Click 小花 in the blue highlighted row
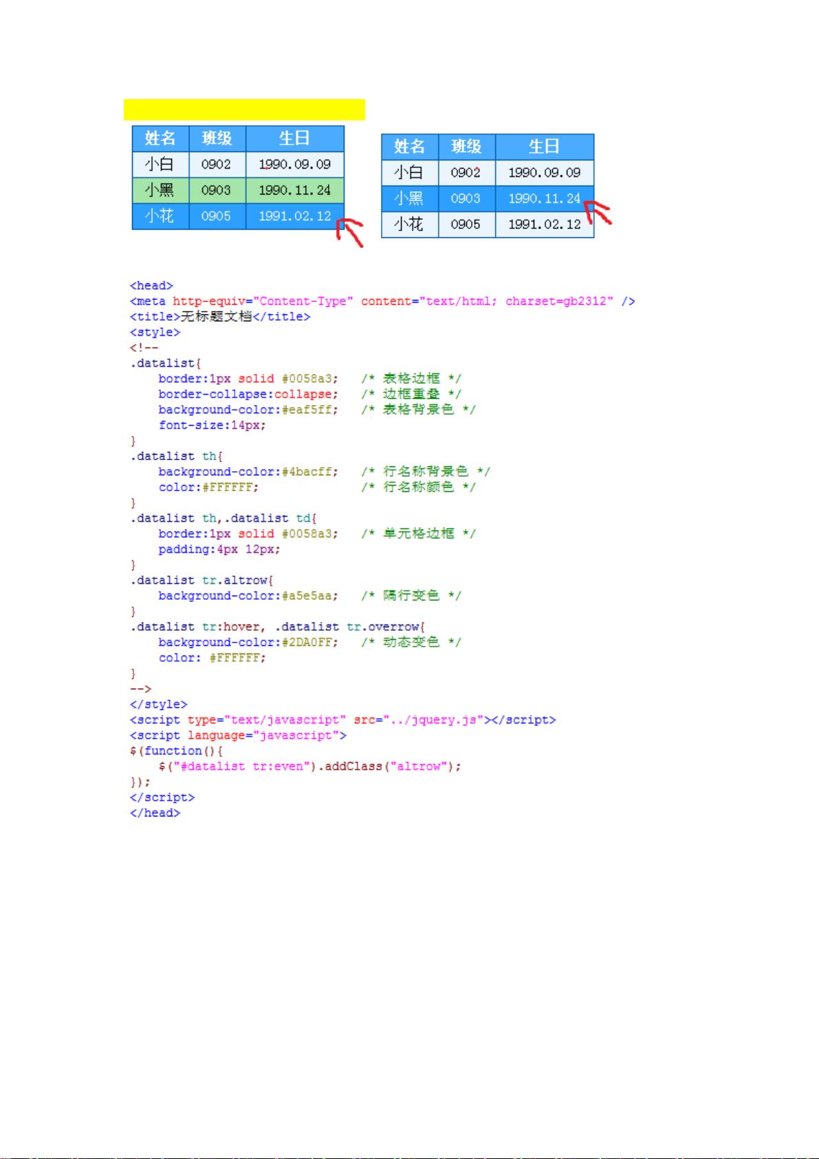 (x=160, y=216)
